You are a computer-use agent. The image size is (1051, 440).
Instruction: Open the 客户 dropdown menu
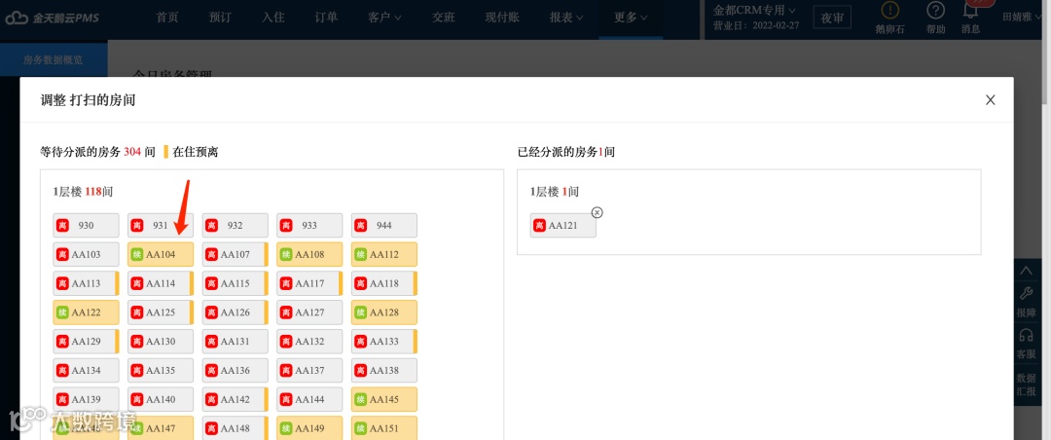384,18
